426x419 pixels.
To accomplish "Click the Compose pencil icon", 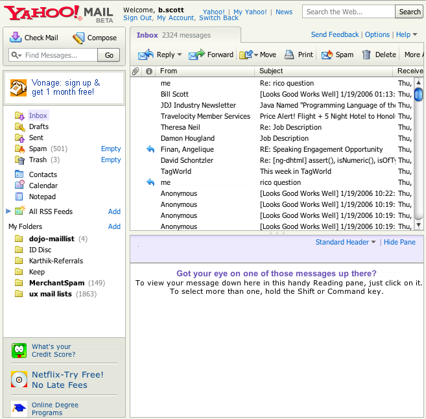I will (x=78, y=38).
